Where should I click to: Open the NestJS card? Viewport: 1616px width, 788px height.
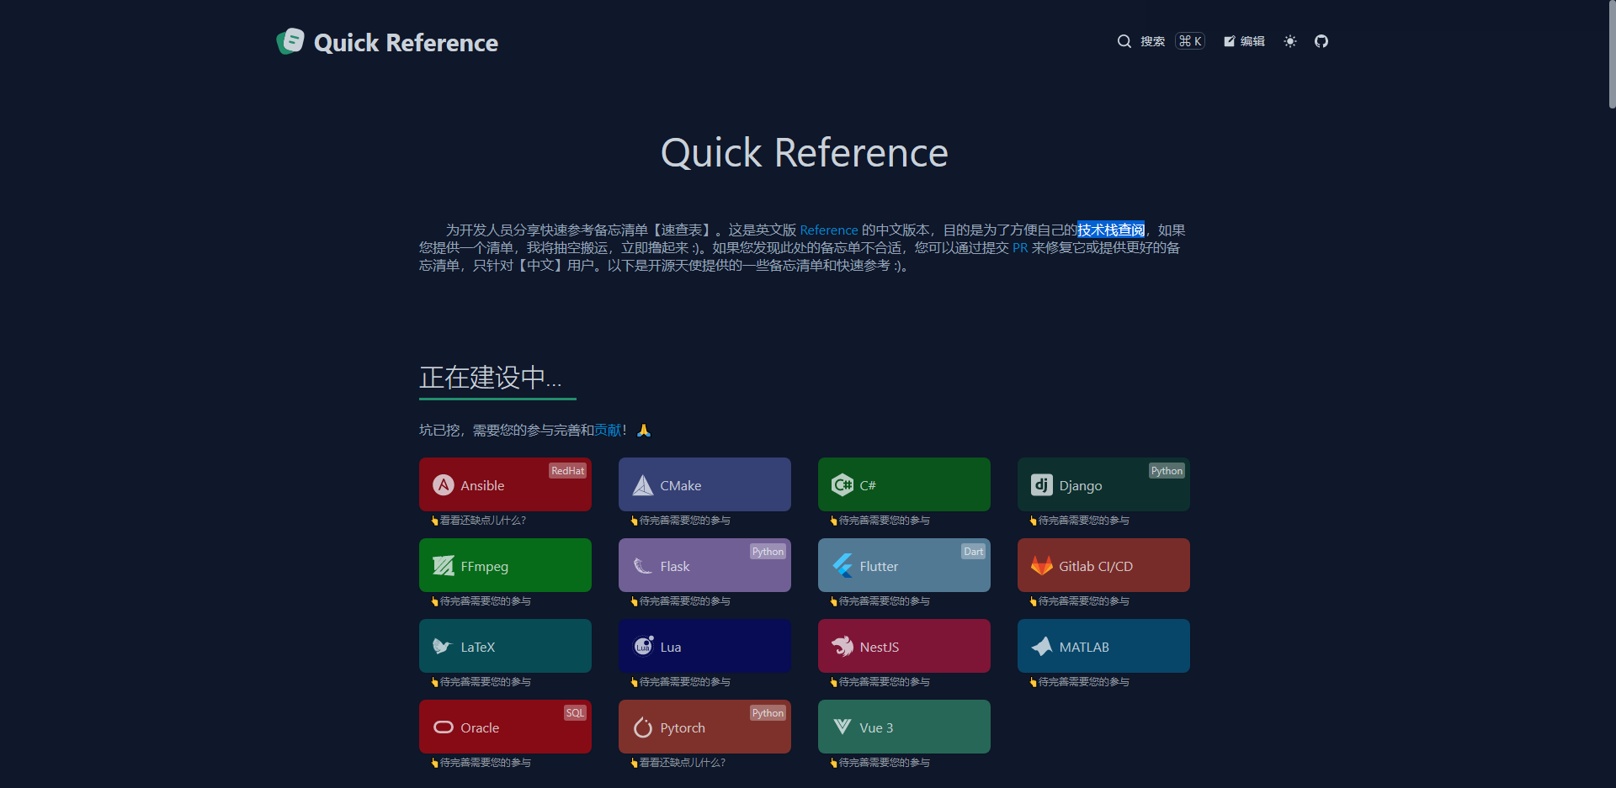904,646
